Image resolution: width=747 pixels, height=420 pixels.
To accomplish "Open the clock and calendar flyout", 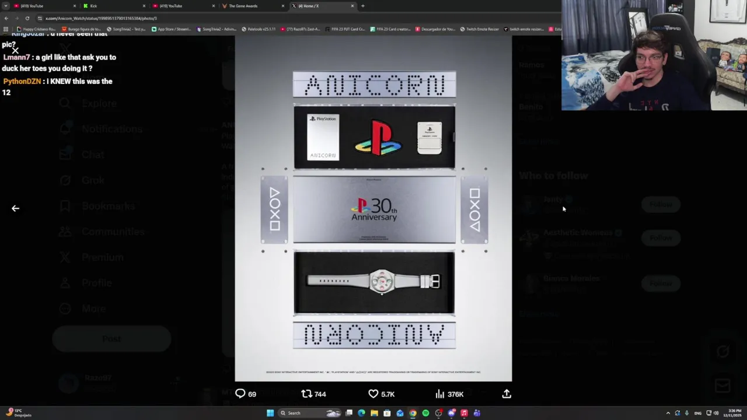I will click(x=732, y=413).
